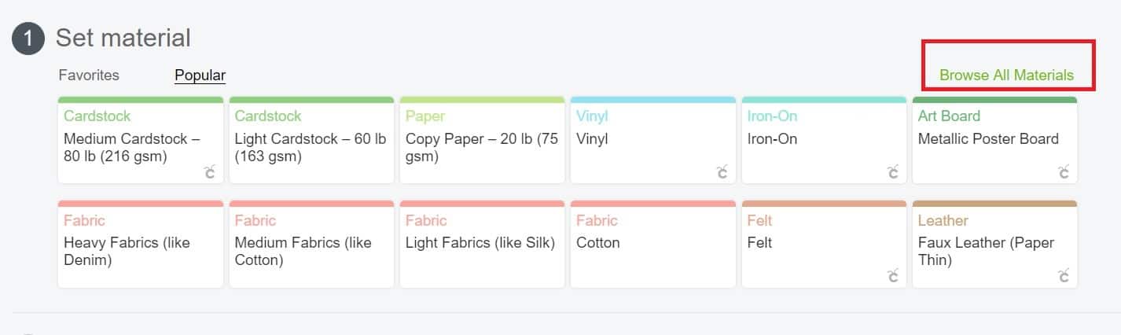
Task: Pick the Cotton fabric material
Action: click(652, 244)
